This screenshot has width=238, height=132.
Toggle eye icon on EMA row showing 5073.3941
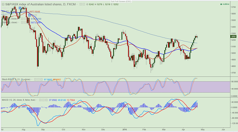click(x=22, y=23)
